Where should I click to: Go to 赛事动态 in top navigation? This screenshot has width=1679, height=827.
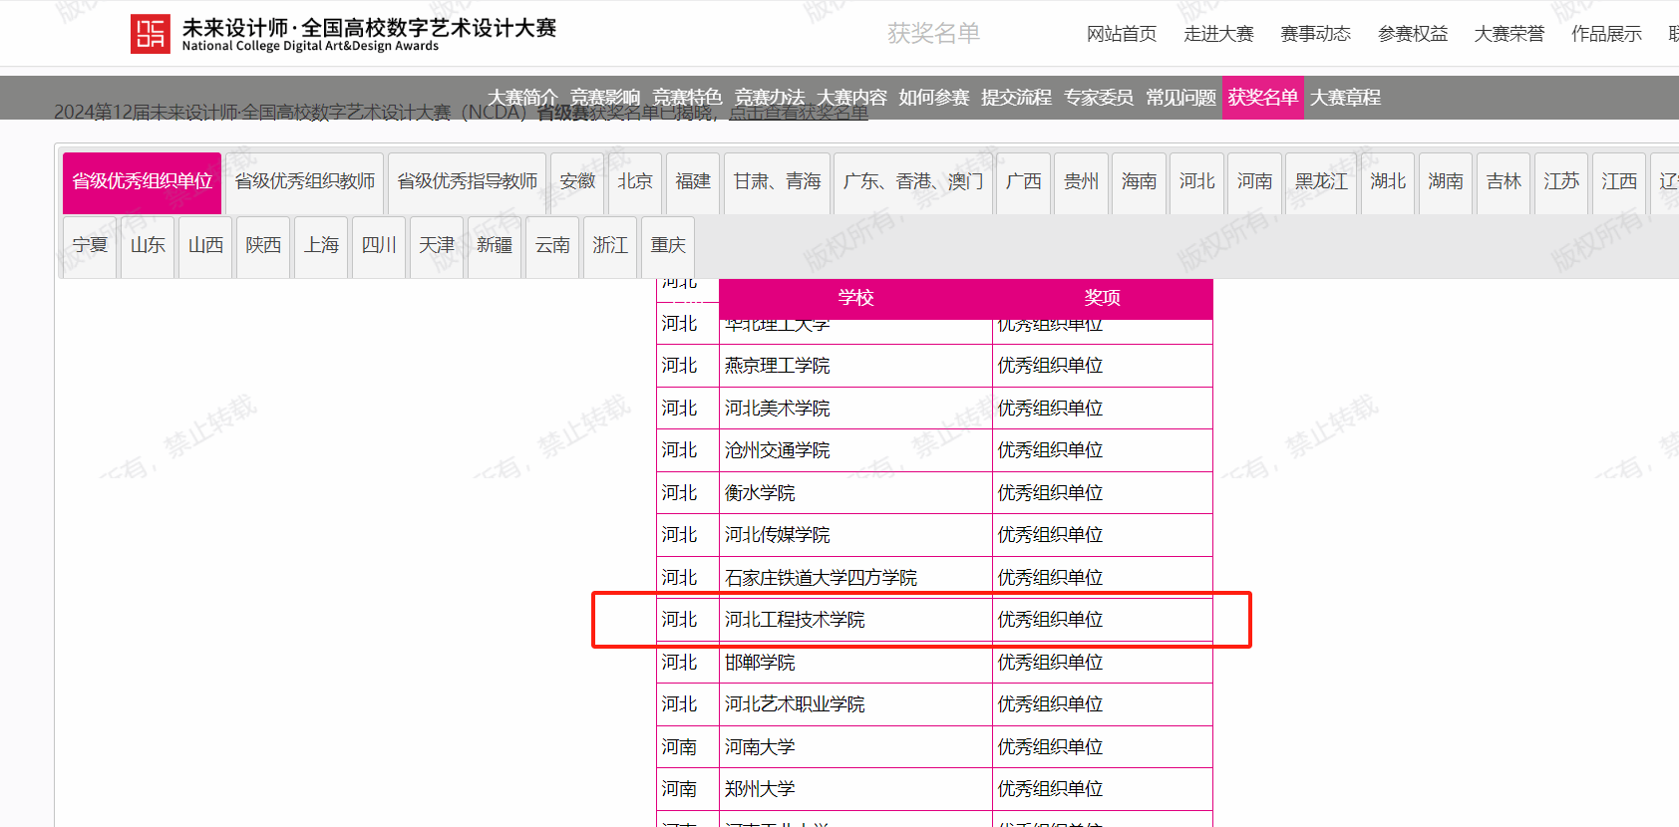pos(1315,34)
